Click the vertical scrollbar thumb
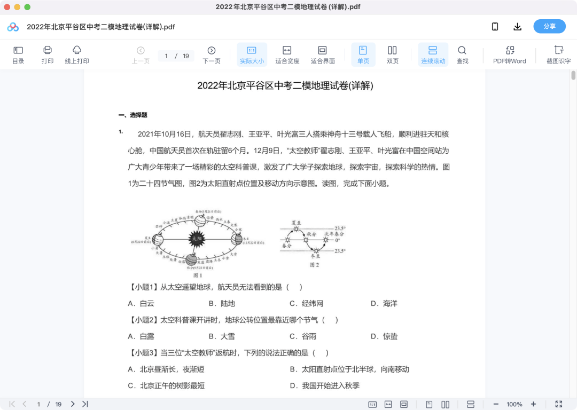The width and height of the screenshot is (577, 410). coord(573,75)
